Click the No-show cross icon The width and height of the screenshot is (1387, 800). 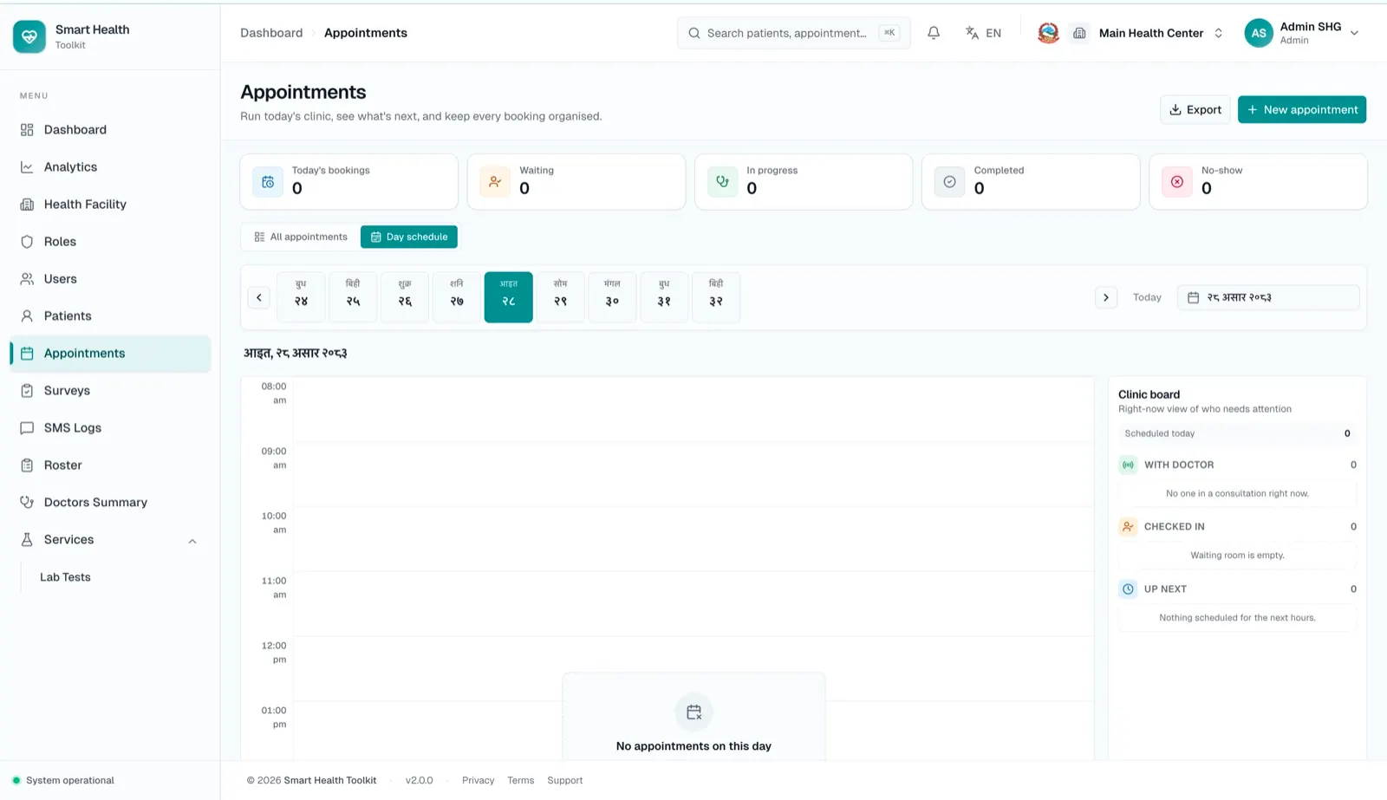(1176, 182)
